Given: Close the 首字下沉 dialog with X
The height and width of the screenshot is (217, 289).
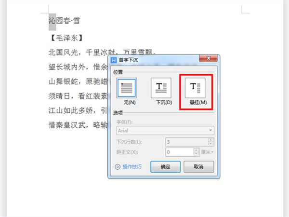Looking at the screenshot, I should click(x=208, y=58).
